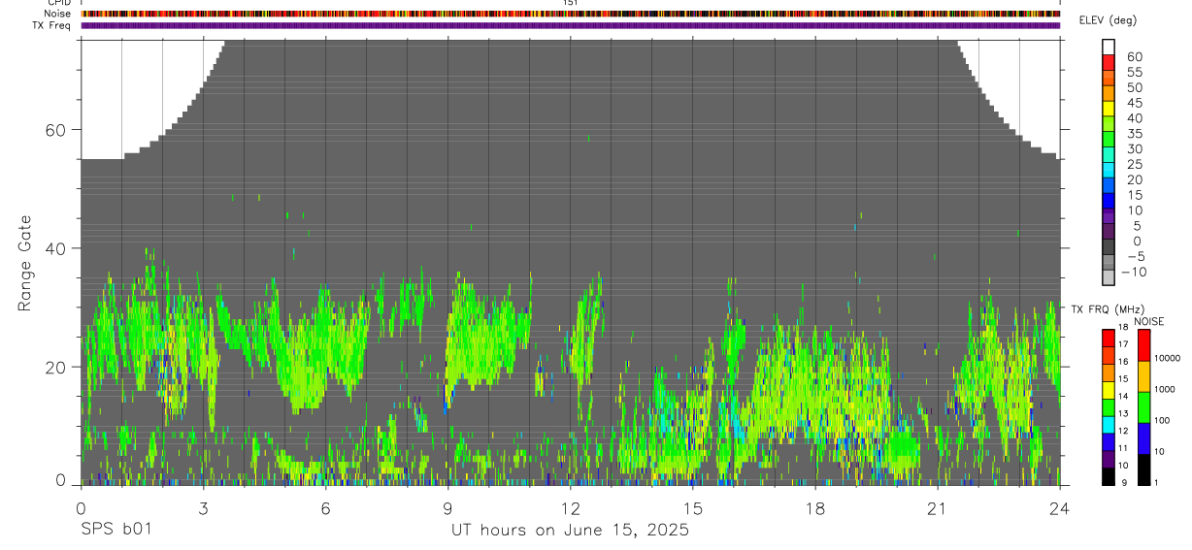Viewport: 1192px width, 550px height.
Task: Click the Range Gate tick label '20'
Action: pyautogui.click(x=56, y=367)
